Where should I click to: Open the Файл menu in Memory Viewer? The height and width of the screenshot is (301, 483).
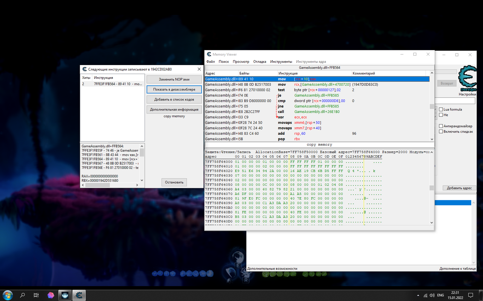point(211,61)
